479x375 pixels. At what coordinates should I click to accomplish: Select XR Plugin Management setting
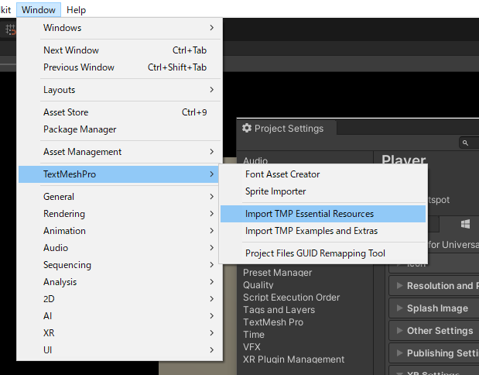[293, 360]
